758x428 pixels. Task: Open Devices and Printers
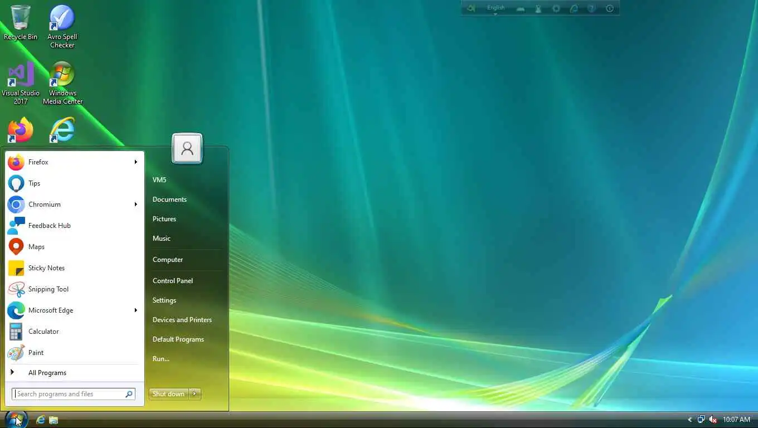[x=182, y=320]
